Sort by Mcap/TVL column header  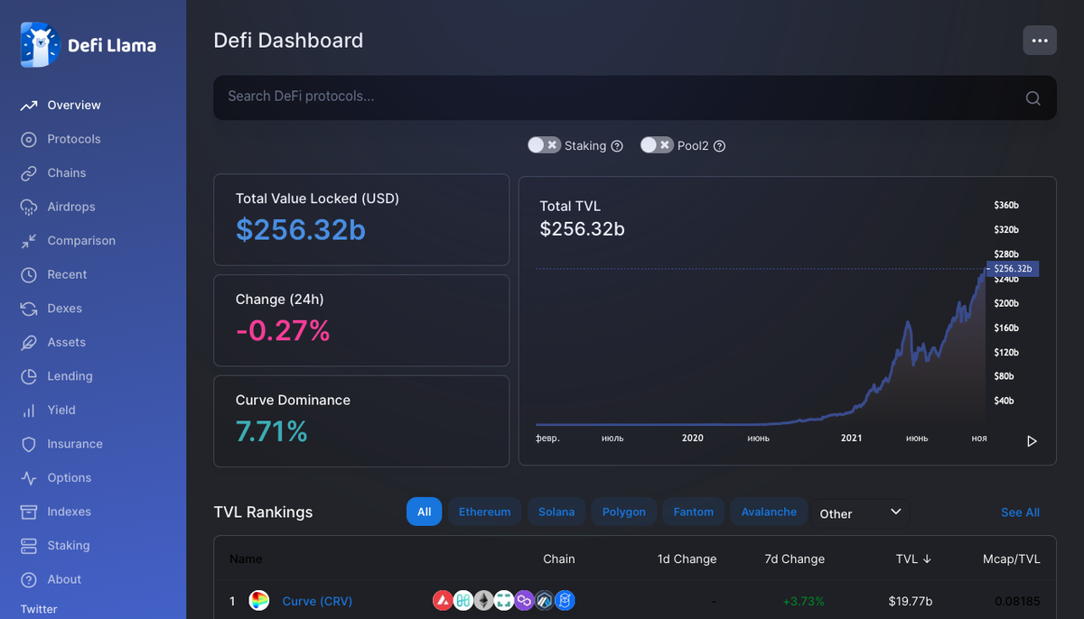click(1012, 559)
